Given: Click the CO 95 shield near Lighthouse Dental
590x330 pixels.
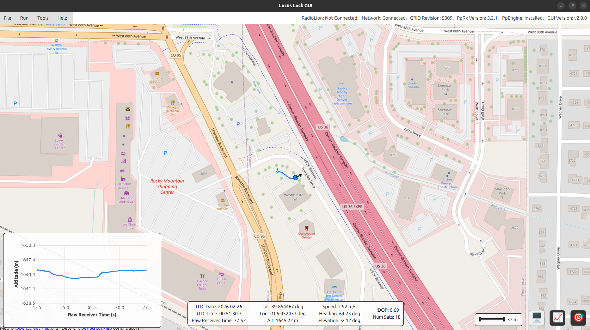Looking at the screenshot, I should (x=260, y=236).
